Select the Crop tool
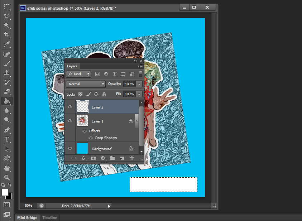302x221 pixels. 7,35
